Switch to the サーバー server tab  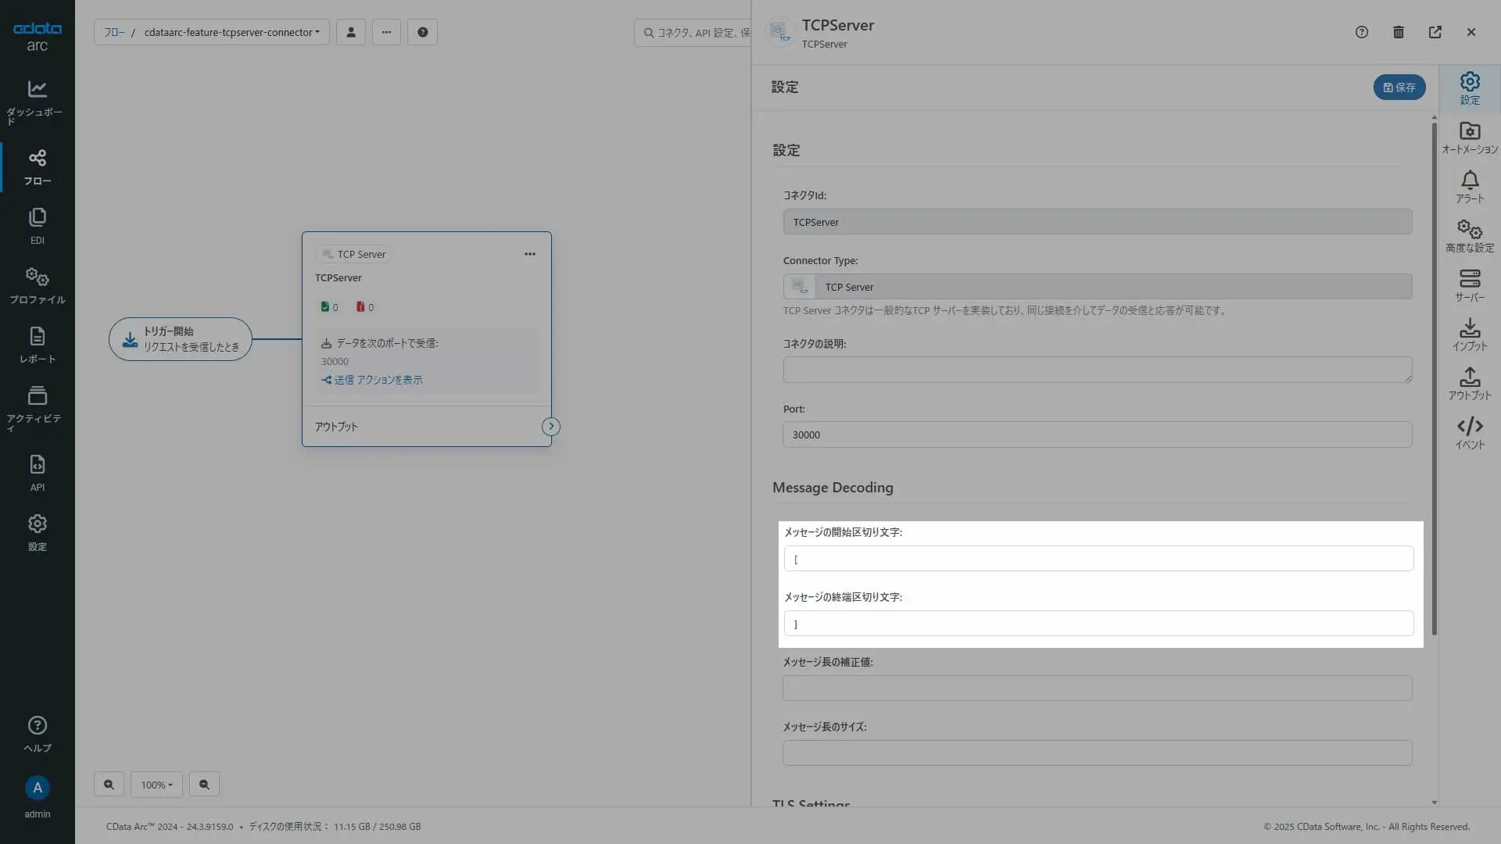(1470, 285)
